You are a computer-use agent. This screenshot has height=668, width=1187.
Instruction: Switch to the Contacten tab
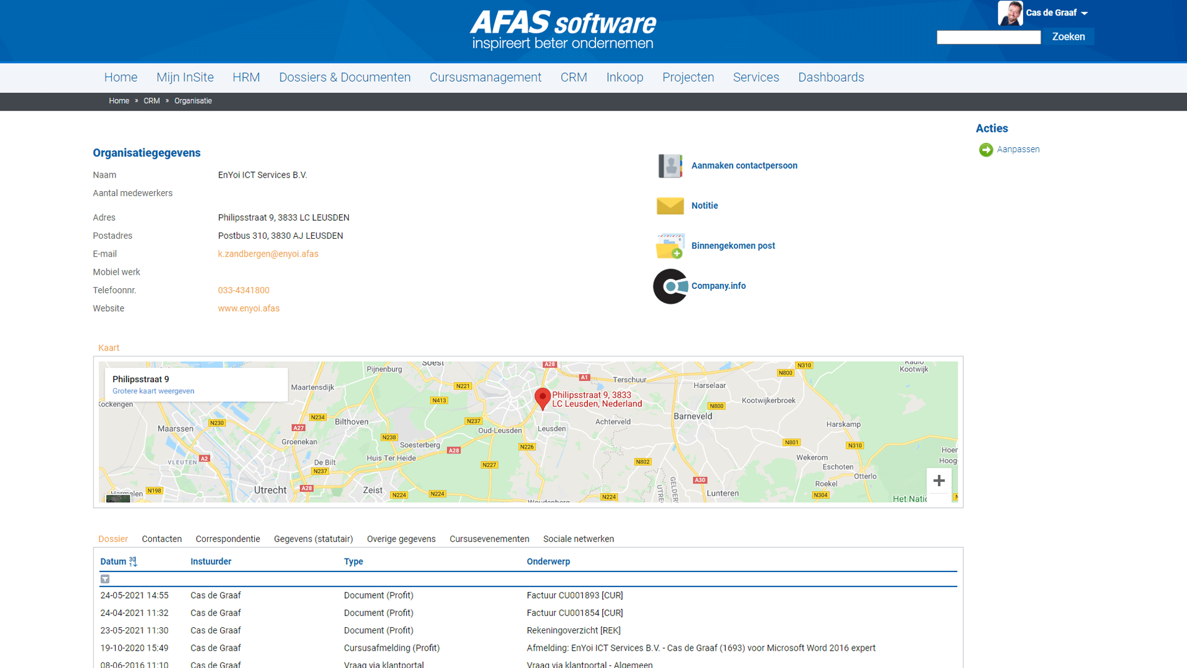161,539
